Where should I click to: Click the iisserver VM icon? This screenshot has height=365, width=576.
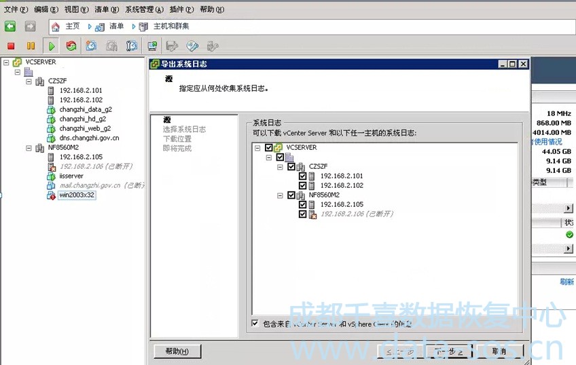tap(51, 176)
